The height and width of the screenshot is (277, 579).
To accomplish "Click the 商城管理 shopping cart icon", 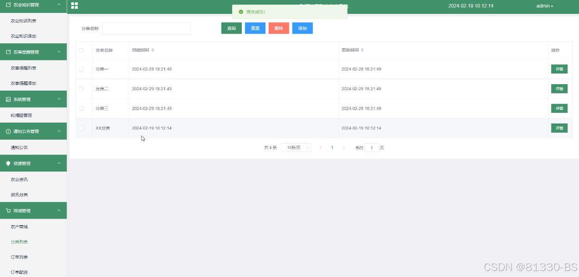I will [8, 210].
